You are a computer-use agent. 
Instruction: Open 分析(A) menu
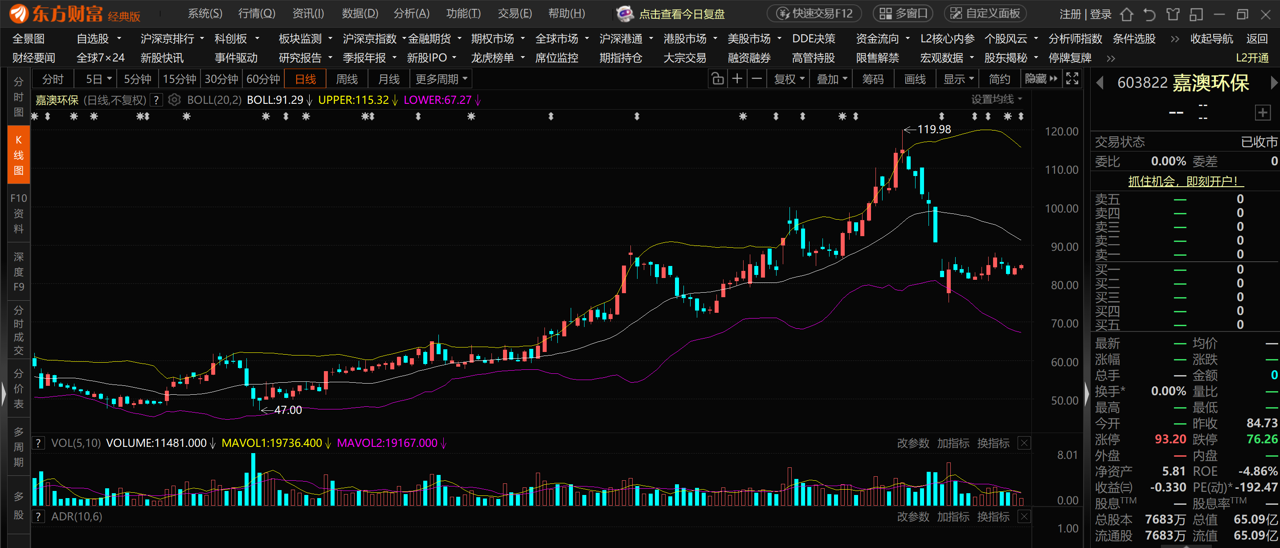click(x=411, y=13)
